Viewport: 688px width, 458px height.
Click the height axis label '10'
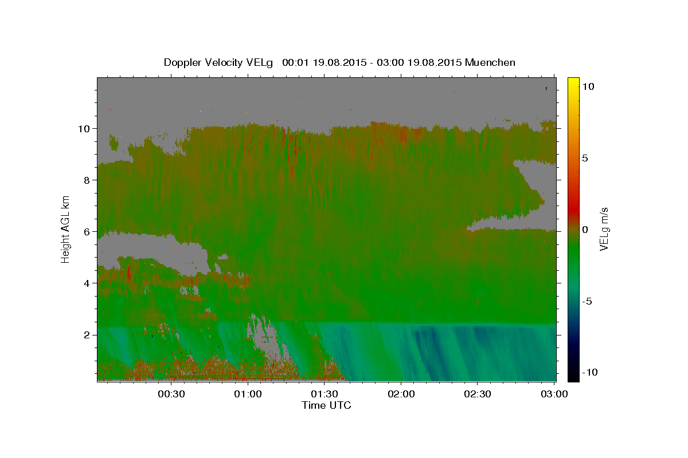click(x=83, y=128)
